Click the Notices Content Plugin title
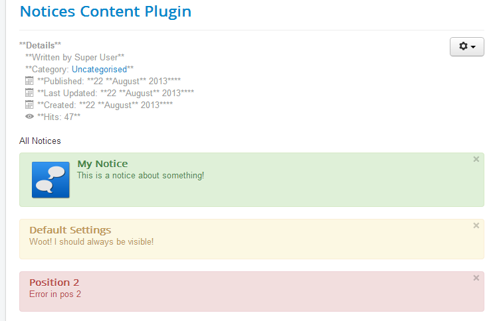 [106, 12]
